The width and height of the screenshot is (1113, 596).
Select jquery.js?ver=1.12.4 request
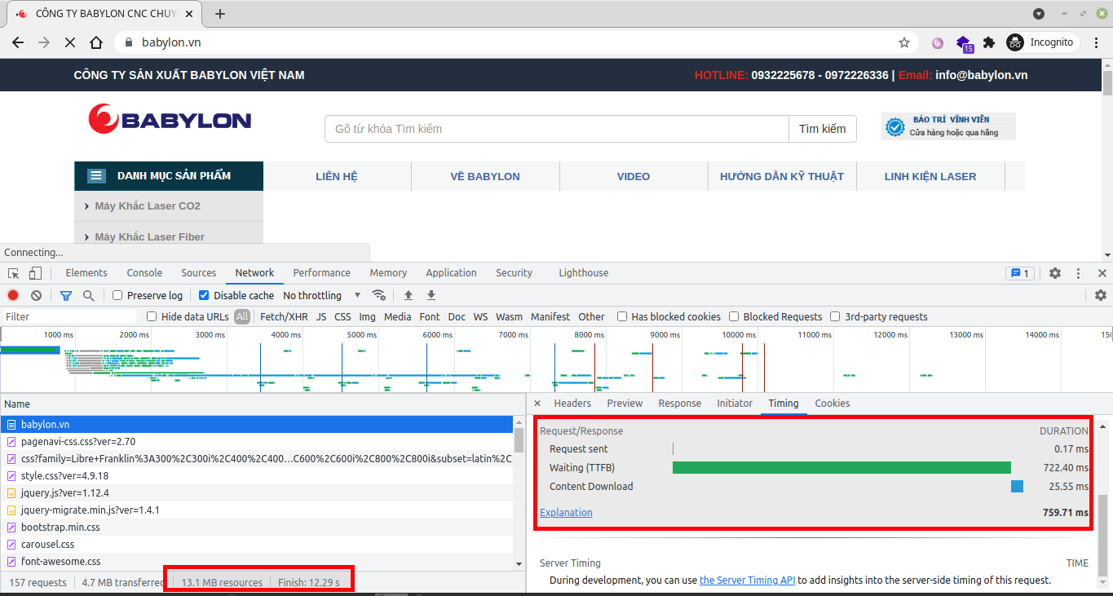(x=257, y=493)
